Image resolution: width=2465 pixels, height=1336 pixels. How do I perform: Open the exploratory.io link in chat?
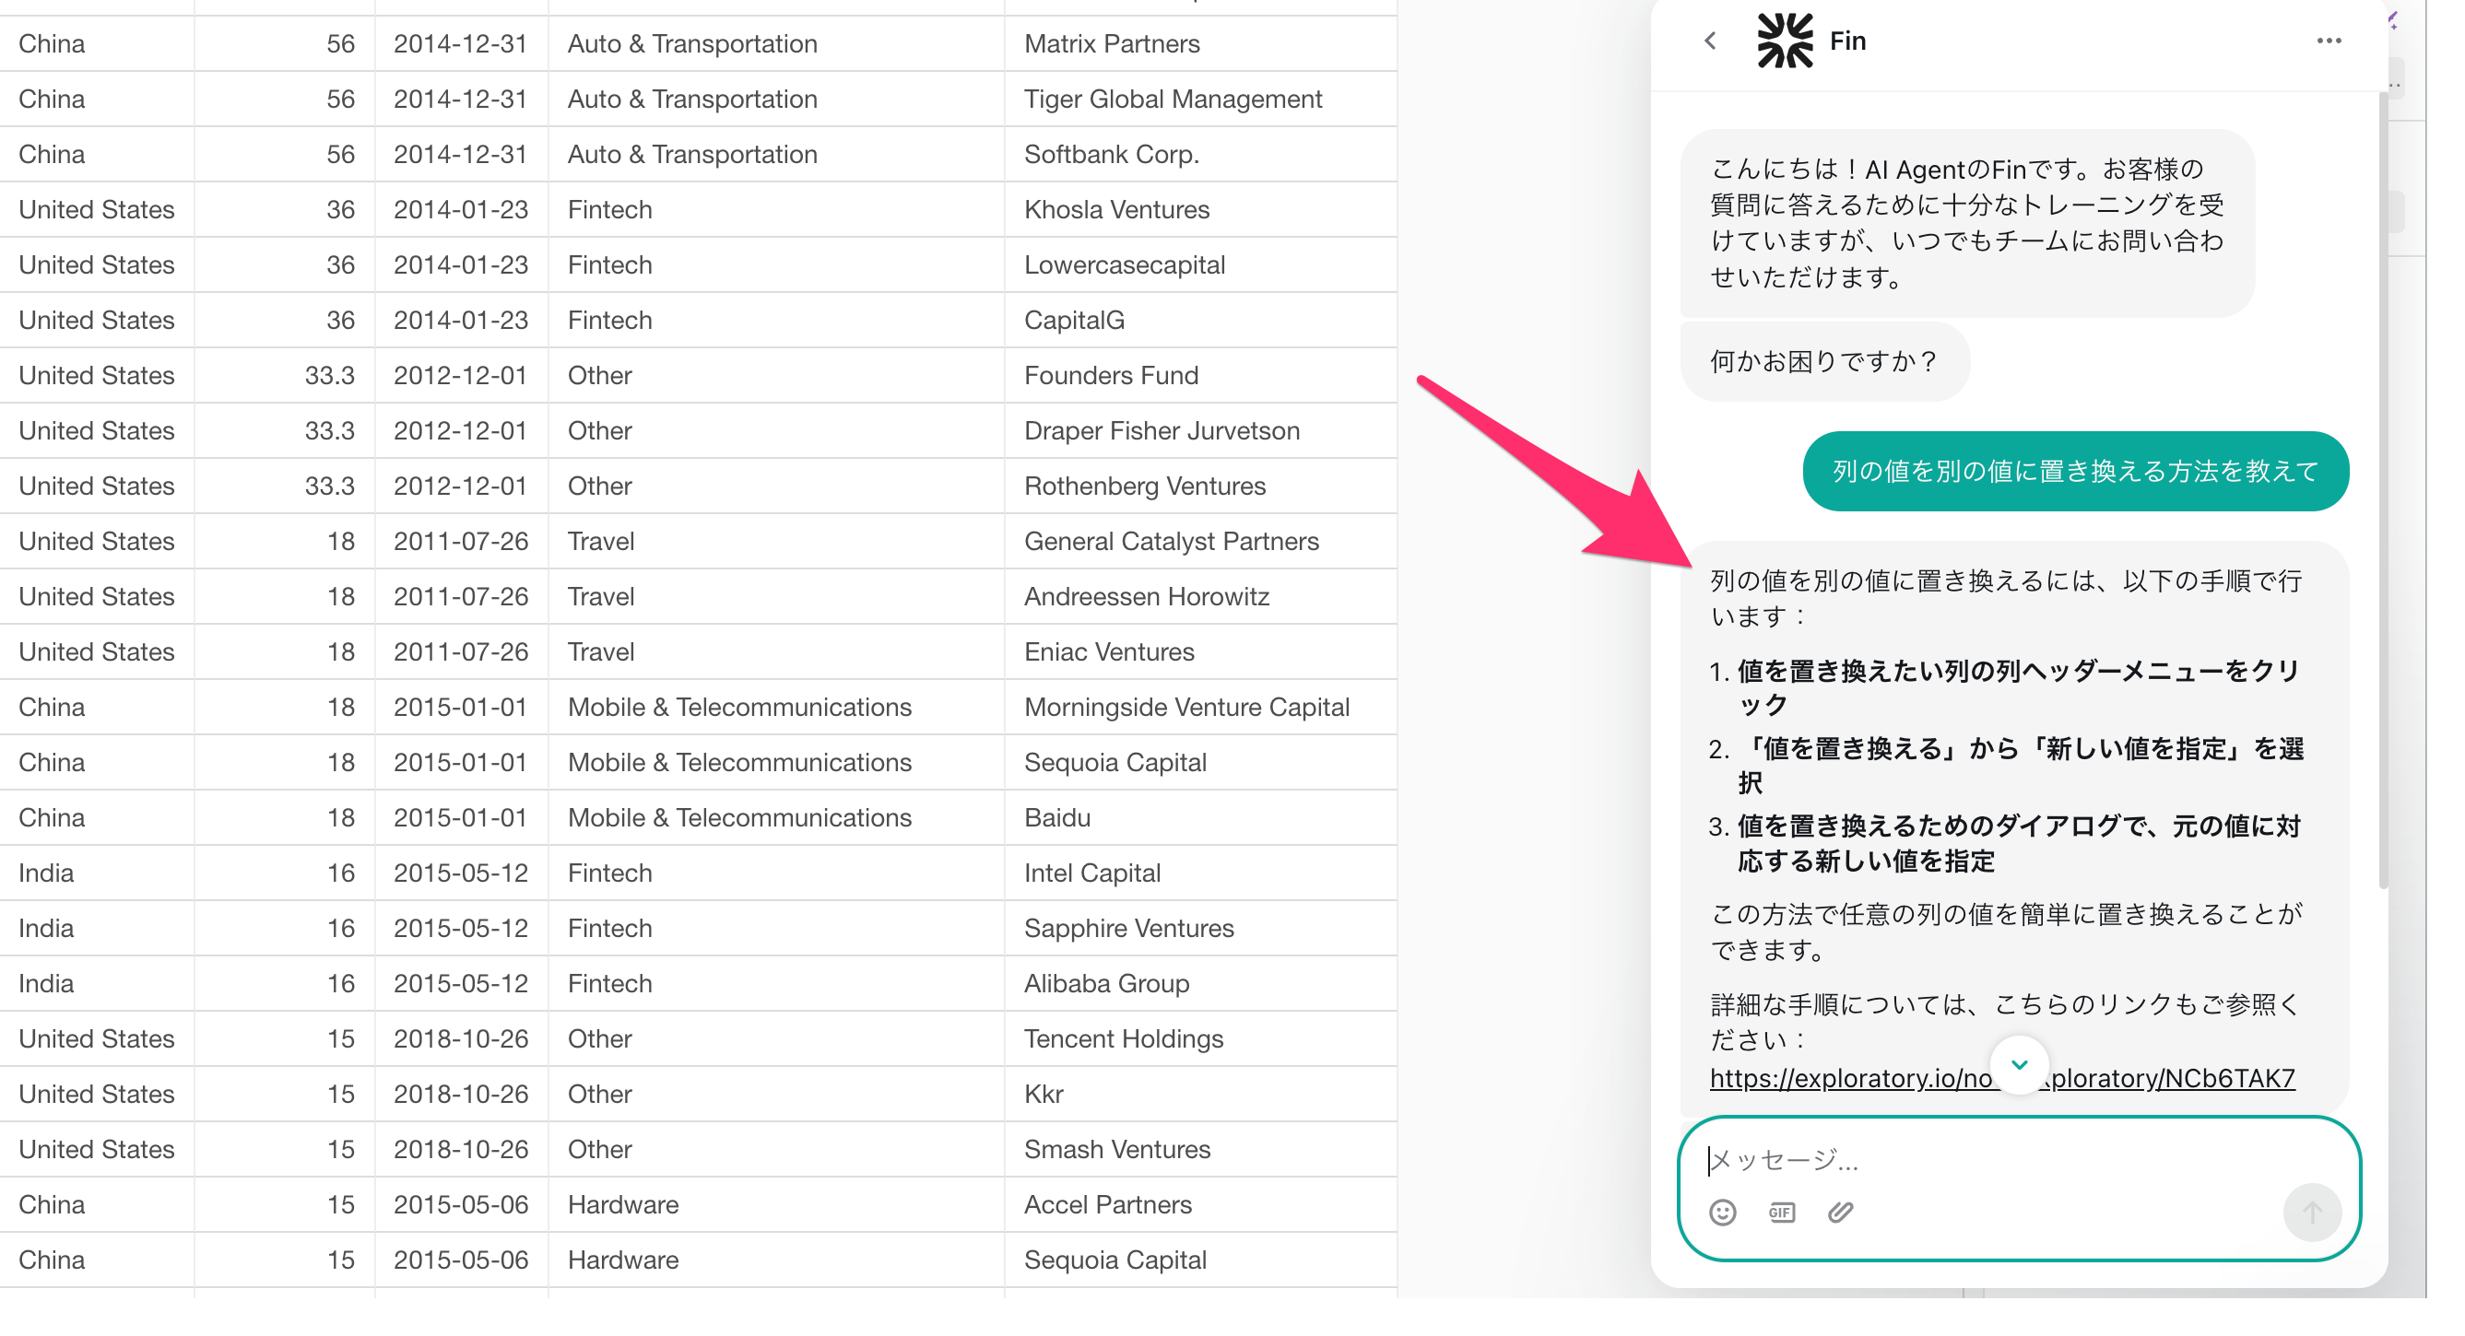point(2002,1078)
